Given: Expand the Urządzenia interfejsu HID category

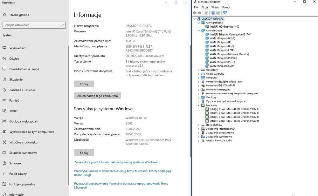Looking at the screenshot, I should 198,129.
